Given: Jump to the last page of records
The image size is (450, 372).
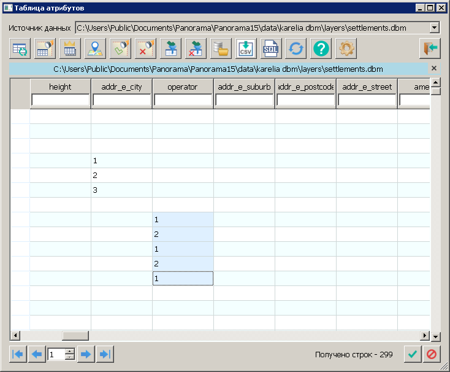Looking at the screenshot, I should (105, 354).
